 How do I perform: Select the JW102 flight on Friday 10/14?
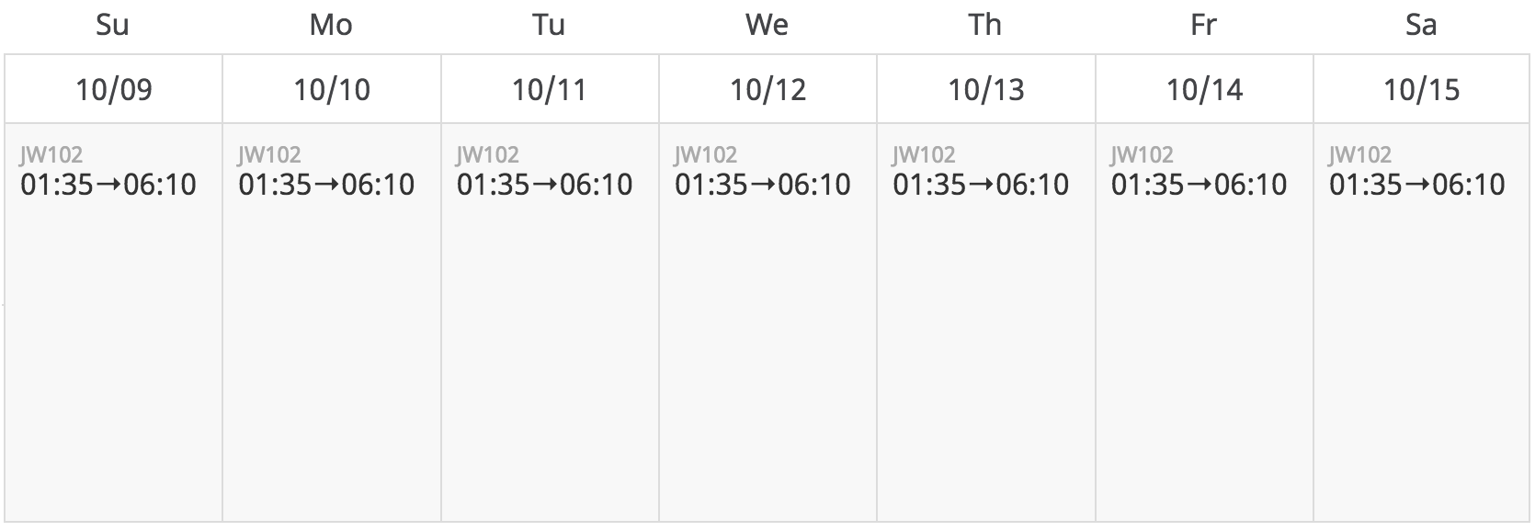click(1200, 172)
